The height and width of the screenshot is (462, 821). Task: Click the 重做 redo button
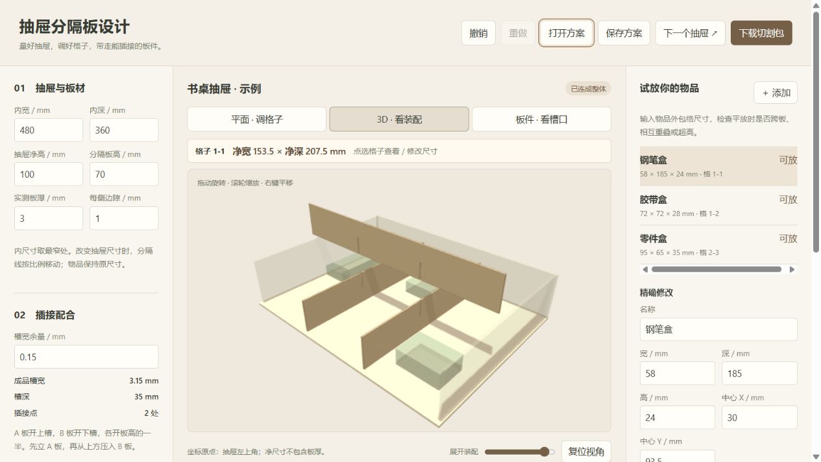click(x=518, y=33)
